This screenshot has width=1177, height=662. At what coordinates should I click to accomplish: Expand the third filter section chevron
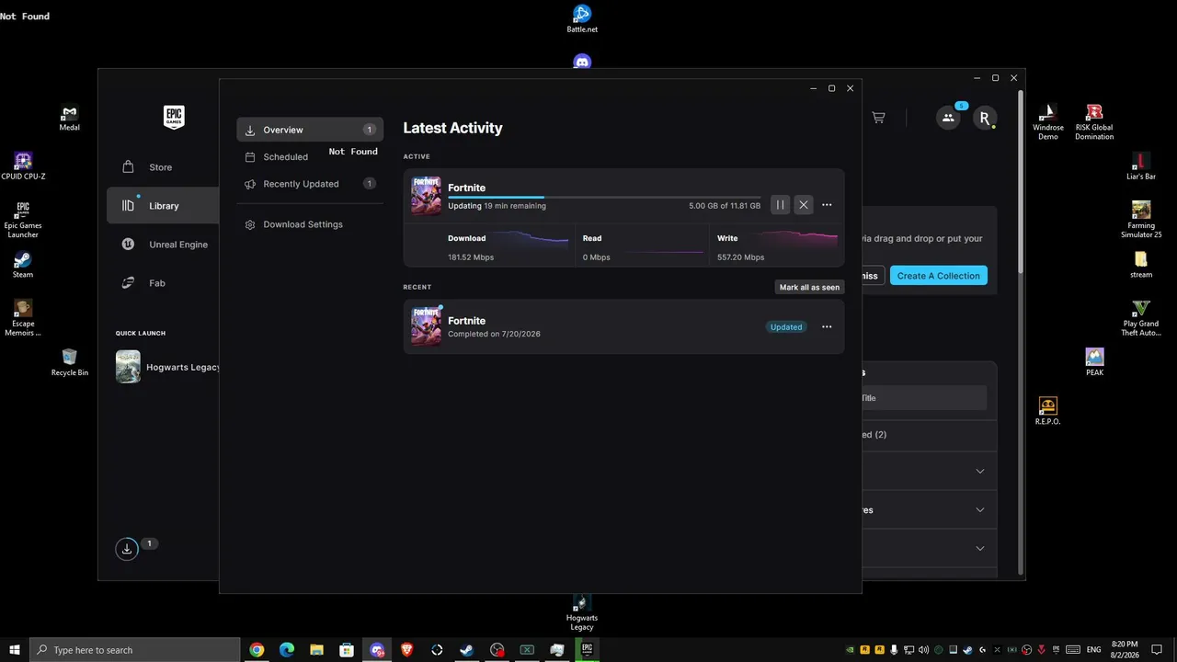coord(980,549)
